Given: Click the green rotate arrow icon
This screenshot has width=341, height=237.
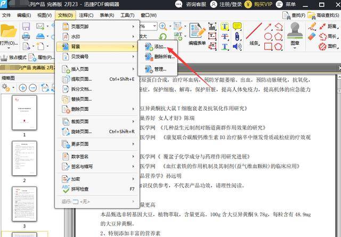Looking at the screenshot, I should click(163, 37).
